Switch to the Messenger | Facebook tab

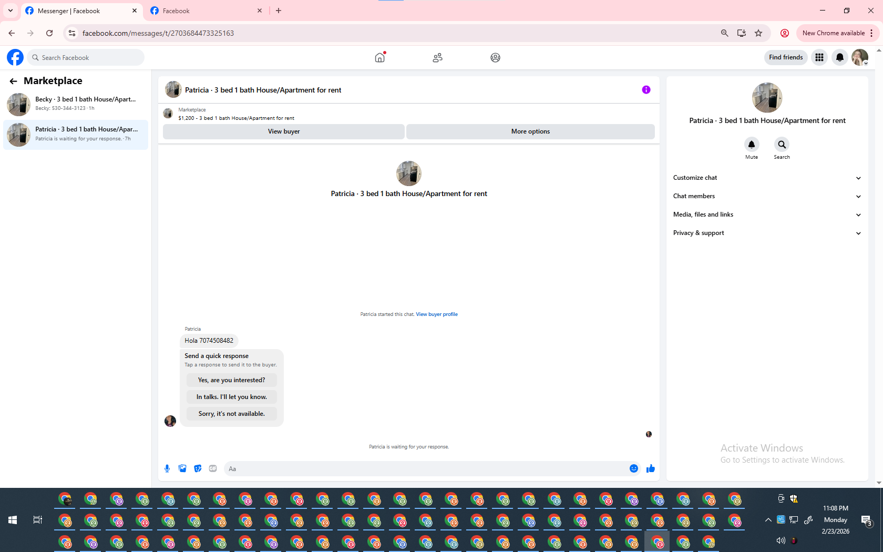click(x=76, y=11)
